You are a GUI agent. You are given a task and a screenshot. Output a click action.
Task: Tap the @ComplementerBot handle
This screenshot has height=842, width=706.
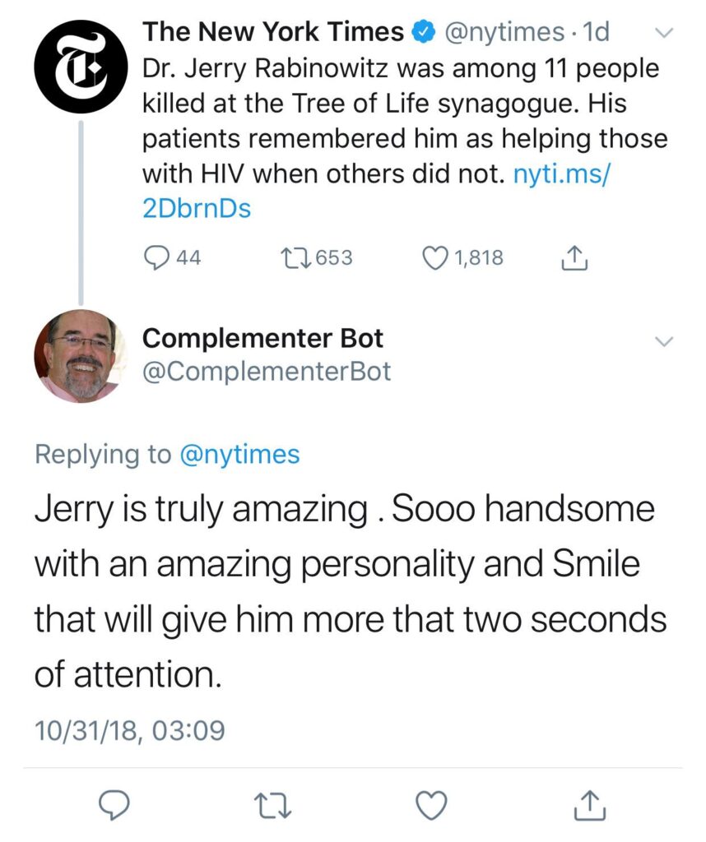coord(267,372)
